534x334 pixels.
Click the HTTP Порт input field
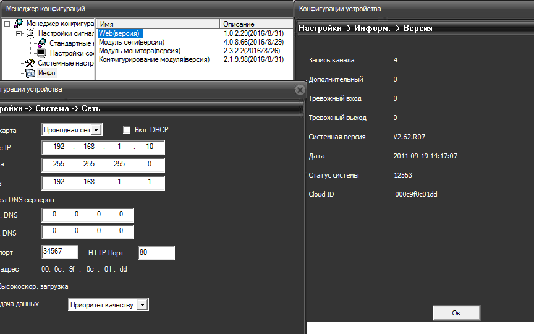point(156,253)
